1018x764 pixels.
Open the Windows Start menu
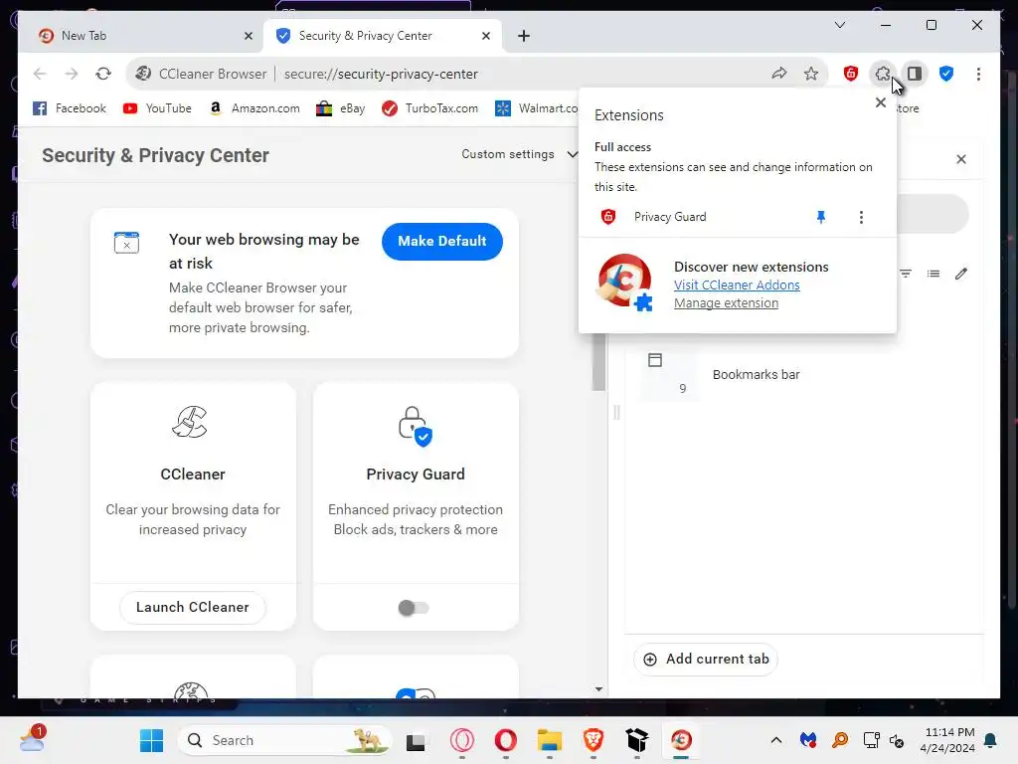point(152,740)
